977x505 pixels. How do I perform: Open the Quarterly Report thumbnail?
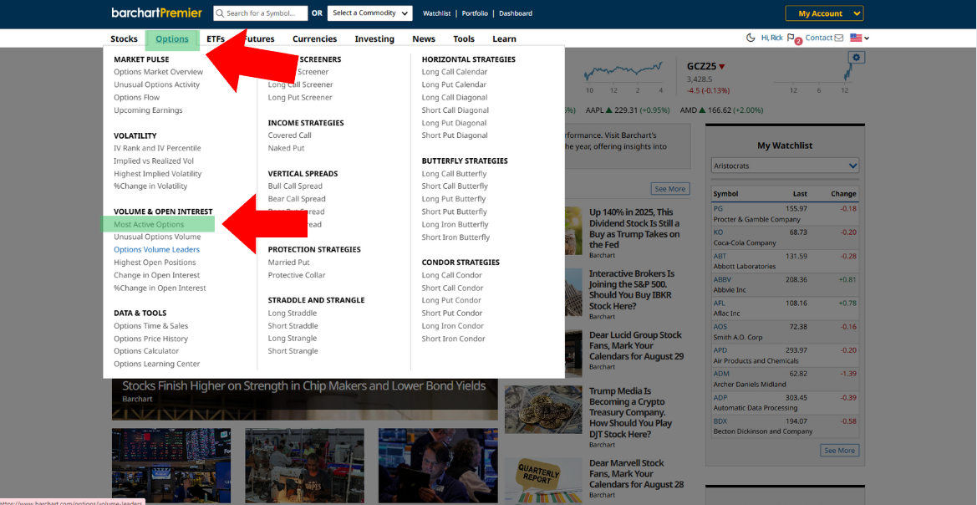542,482
